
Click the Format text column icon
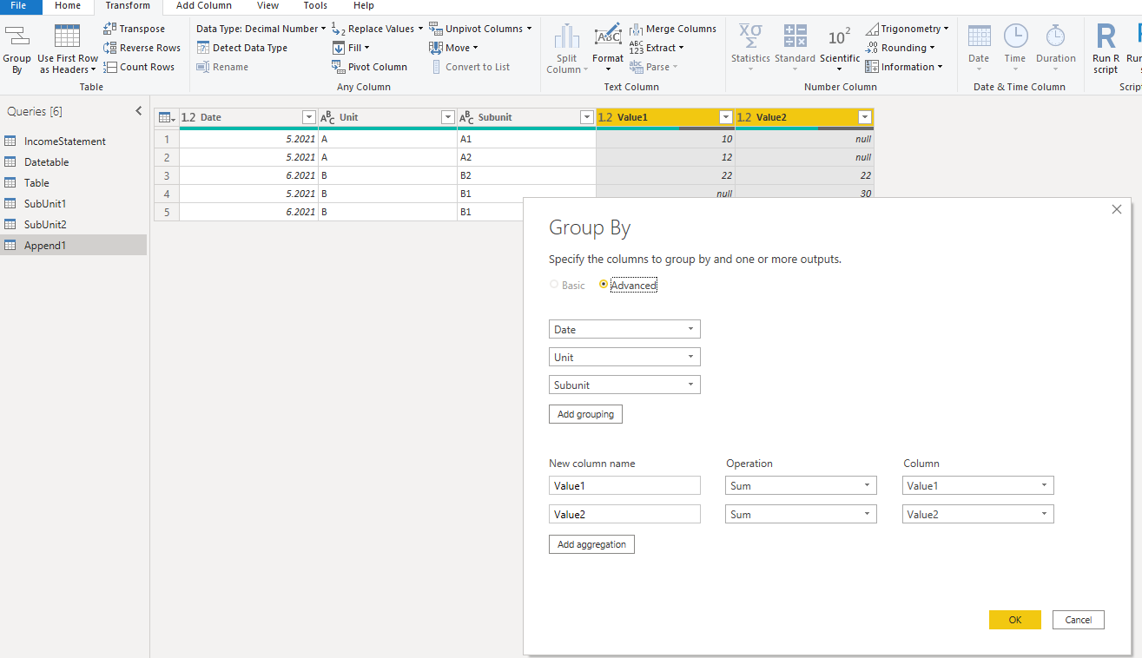pos(608,36)
